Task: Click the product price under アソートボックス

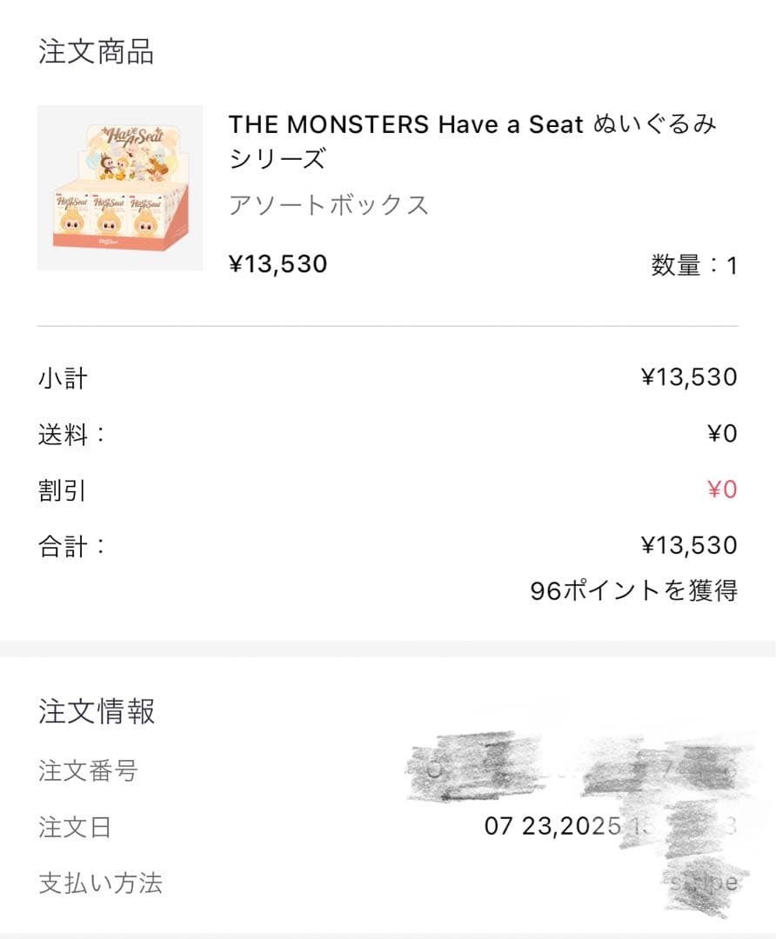Action: click(278, 263)
